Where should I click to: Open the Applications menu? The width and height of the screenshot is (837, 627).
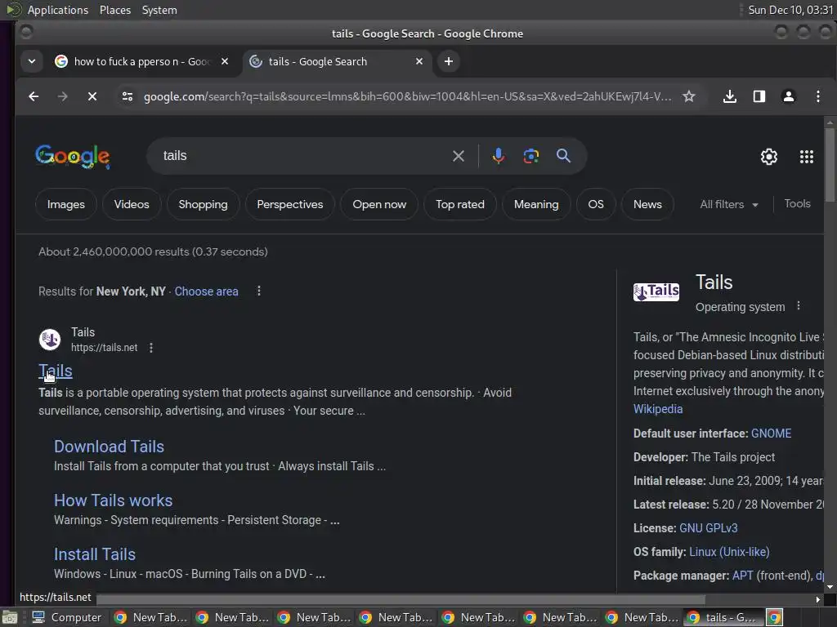point(58,10)
